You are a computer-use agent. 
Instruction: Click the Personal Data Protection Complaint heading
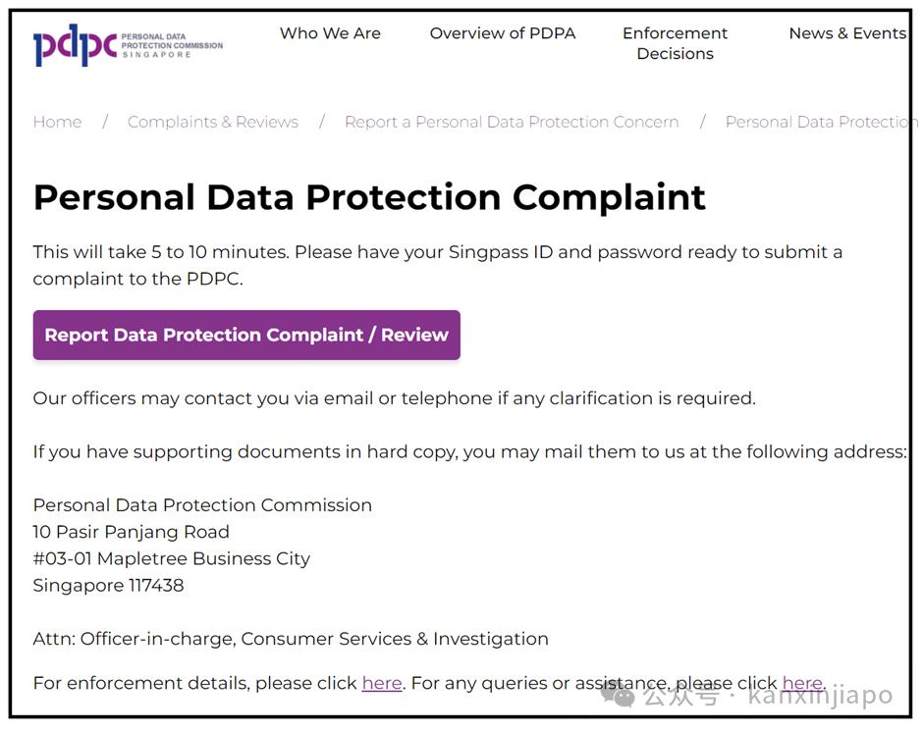369,197
